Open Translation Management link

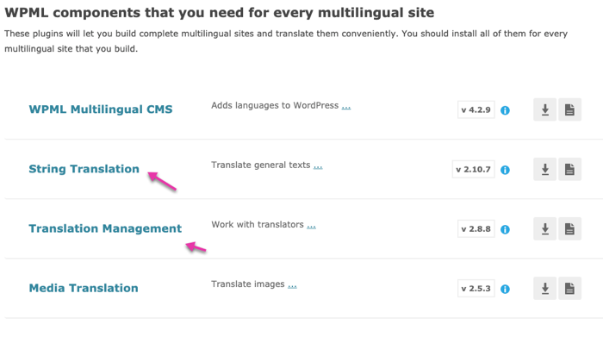click(x=105, y=228)
